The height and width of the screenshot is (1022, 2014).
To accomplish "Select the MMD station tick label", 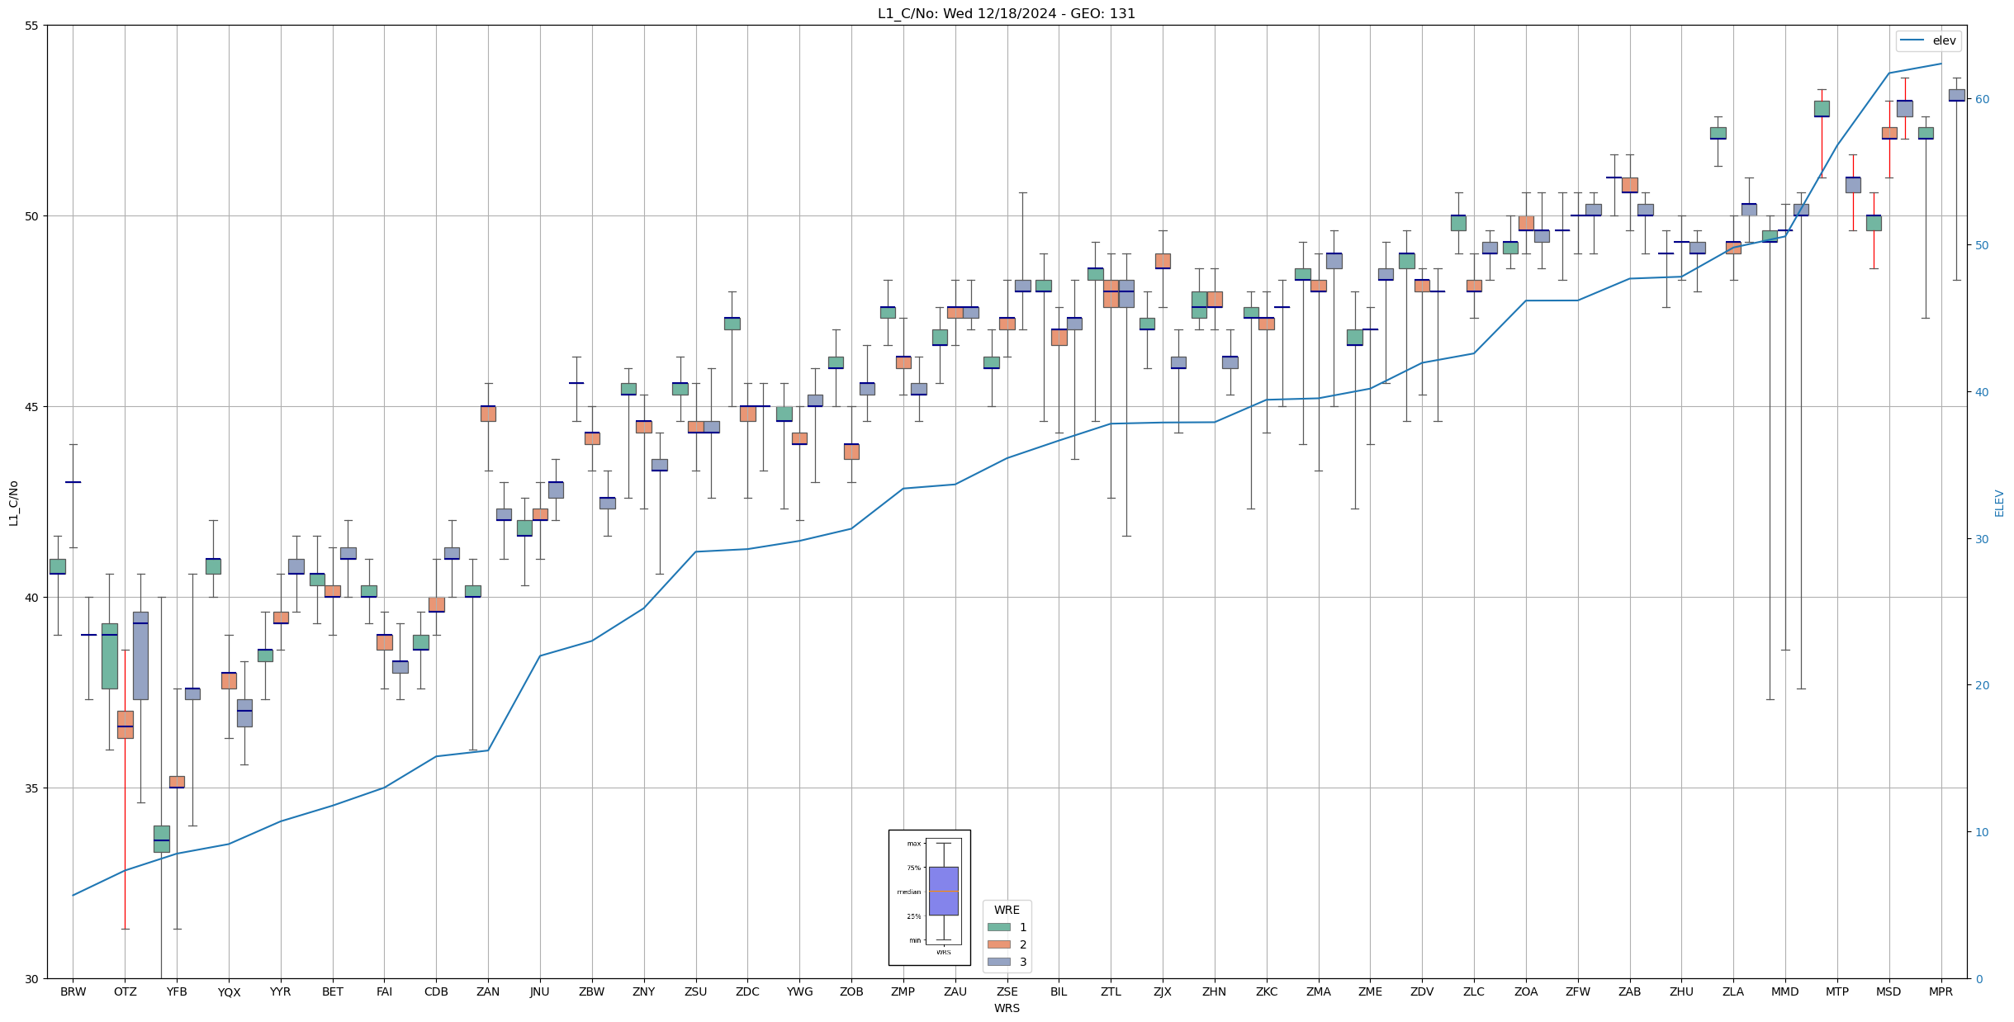I will (1784, 992).
